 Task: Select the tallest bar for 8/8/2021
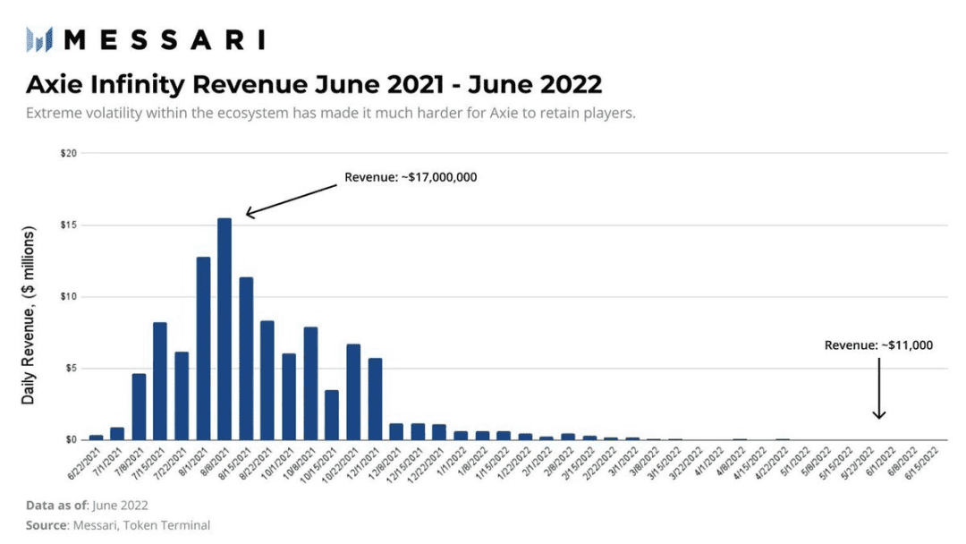coord(225,329)
